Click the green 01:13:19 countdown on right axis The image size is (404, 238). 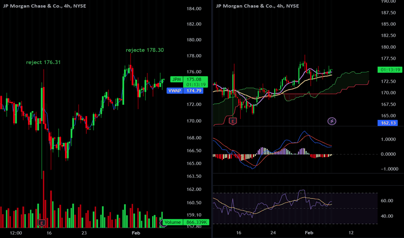tap(390, 70)
